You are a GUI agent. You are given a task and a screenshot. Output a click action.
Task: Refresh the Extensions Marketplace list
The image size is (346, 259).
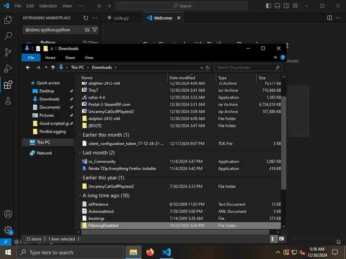tap(86, 18)
